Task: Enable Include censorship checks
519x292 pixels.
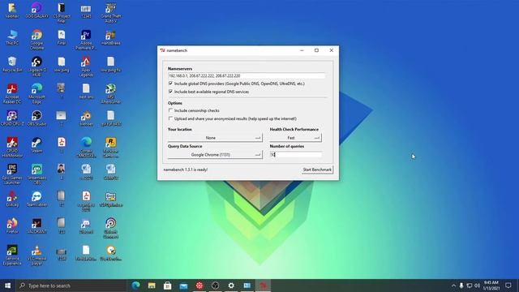Action: click(170, 110)
